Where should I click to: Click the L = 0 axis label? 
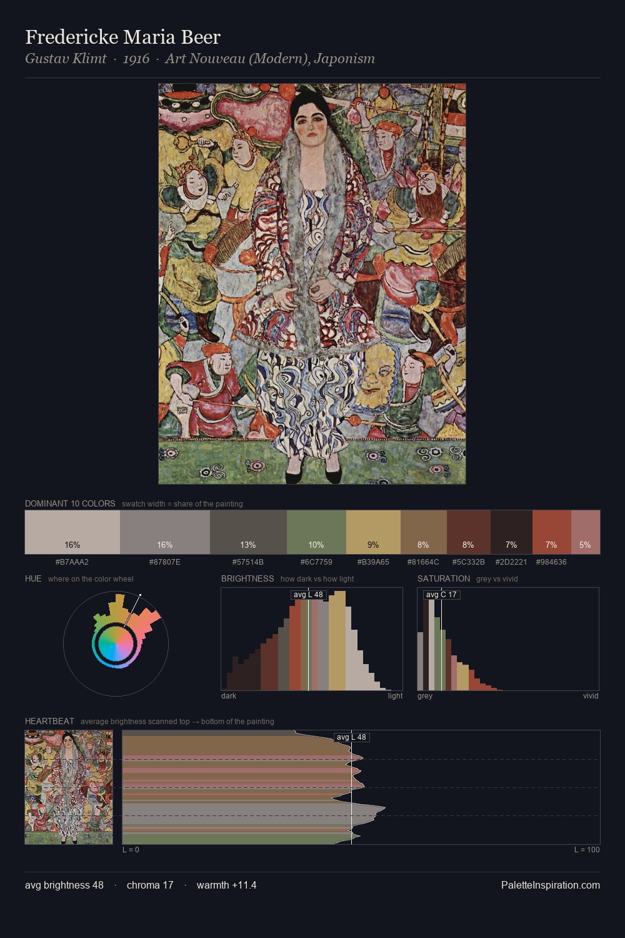[x=131, y=850]
